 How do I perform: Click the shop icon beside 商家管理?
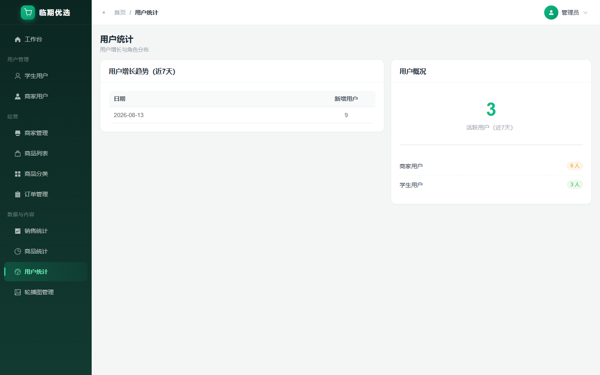pos(17,133)
